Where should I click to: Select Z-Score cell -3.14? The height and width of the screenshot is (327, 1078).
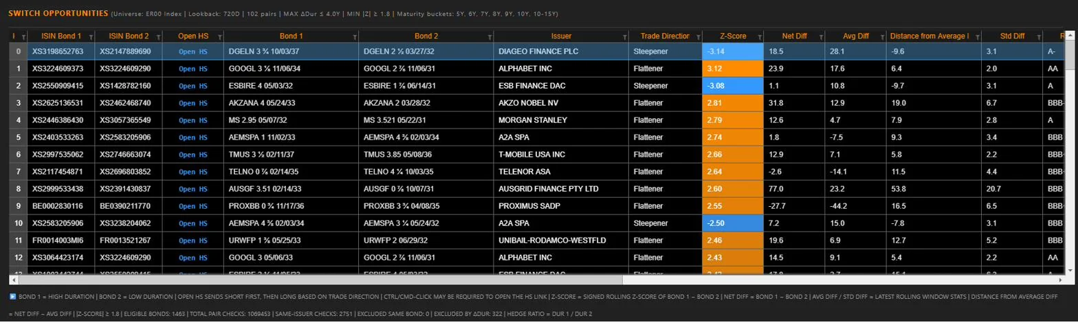coord(733,52)
